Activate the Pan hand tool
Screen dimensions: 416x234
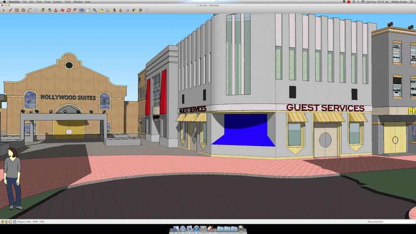coord(88,10)
